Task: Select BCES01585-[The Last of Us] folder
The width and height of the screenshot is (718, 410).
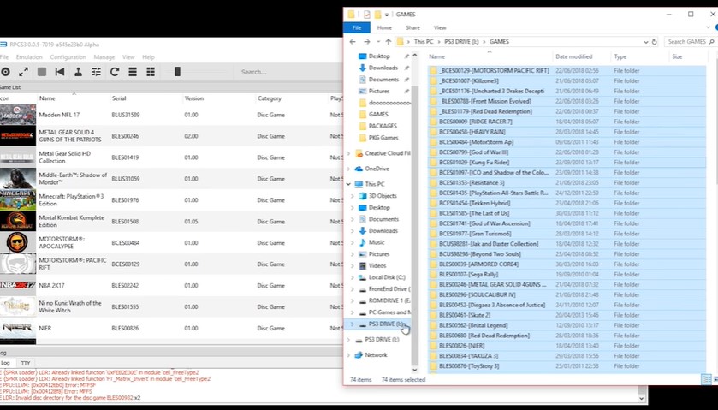Action: pyautogui.click(x=474, y=213)
